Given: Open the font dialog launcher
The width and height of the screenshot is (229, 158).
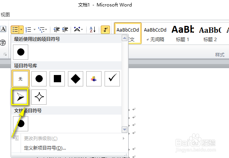Looking at the screenshot, I should [x=5, y=54].
